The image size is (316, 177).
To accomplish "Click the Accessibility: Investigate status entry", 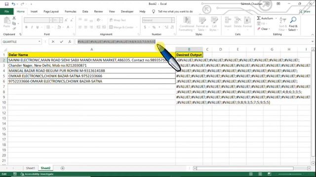I will (38, 174).
